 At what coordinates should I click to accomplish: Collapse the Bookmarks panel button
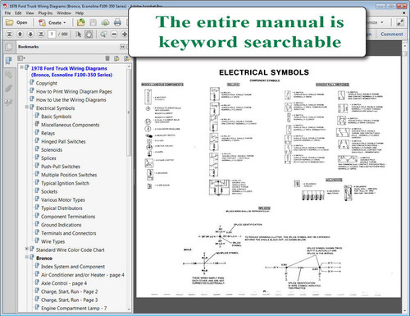pyautogui.click(x=122, y=47)
